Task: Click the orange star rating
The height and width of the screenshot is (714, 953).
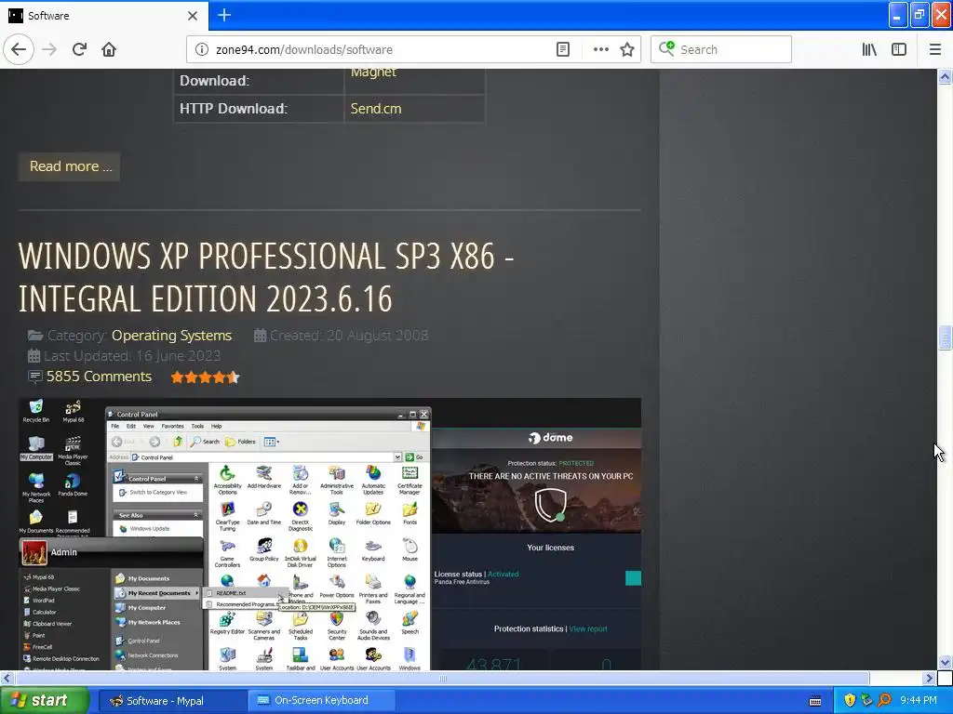Action: (205, 377)
